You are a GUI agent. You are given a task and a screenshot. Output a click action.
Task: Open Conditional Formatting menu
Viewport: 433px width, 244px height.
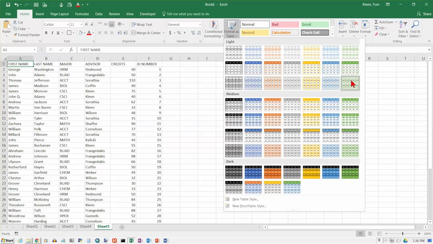(213, 29)
